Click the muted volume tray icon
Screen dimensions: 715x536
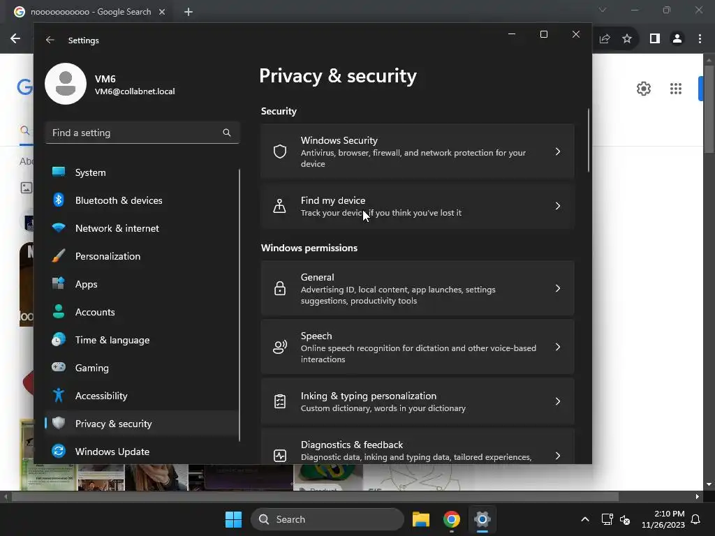(625, 519)
